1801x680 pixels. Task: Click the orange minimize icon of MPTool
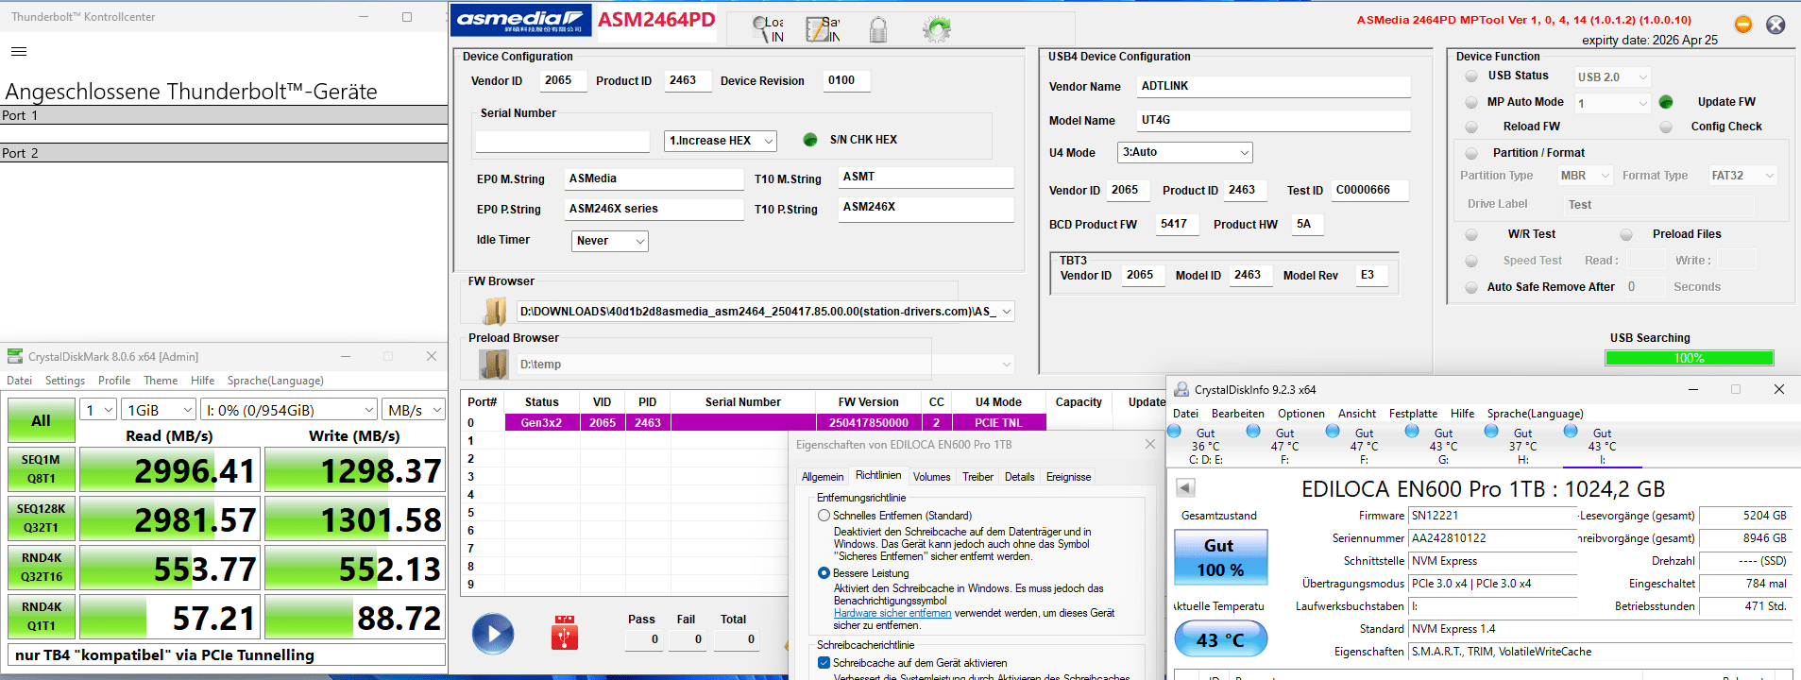(x=1743, y=25)
